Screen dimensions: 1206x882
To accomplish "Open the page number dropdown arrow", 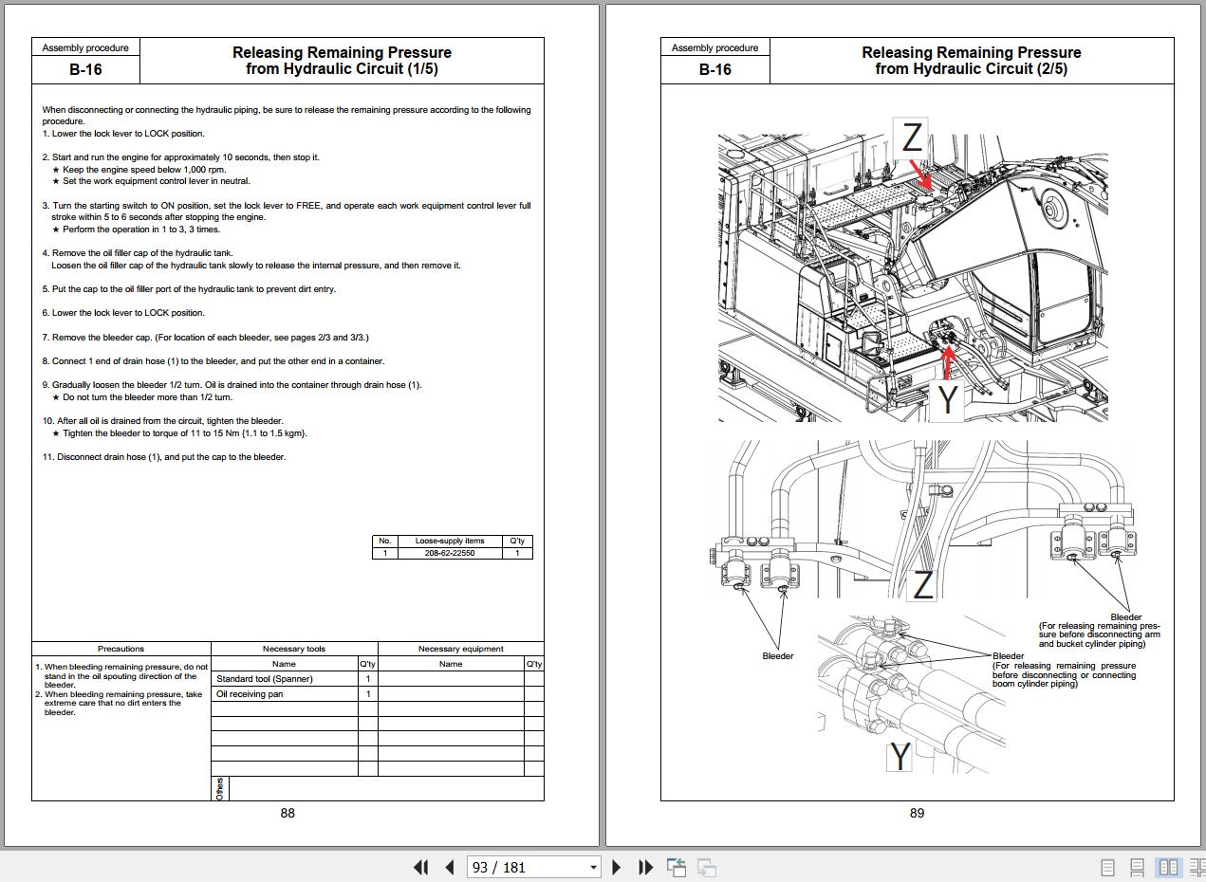I will (x=594, y=867).
